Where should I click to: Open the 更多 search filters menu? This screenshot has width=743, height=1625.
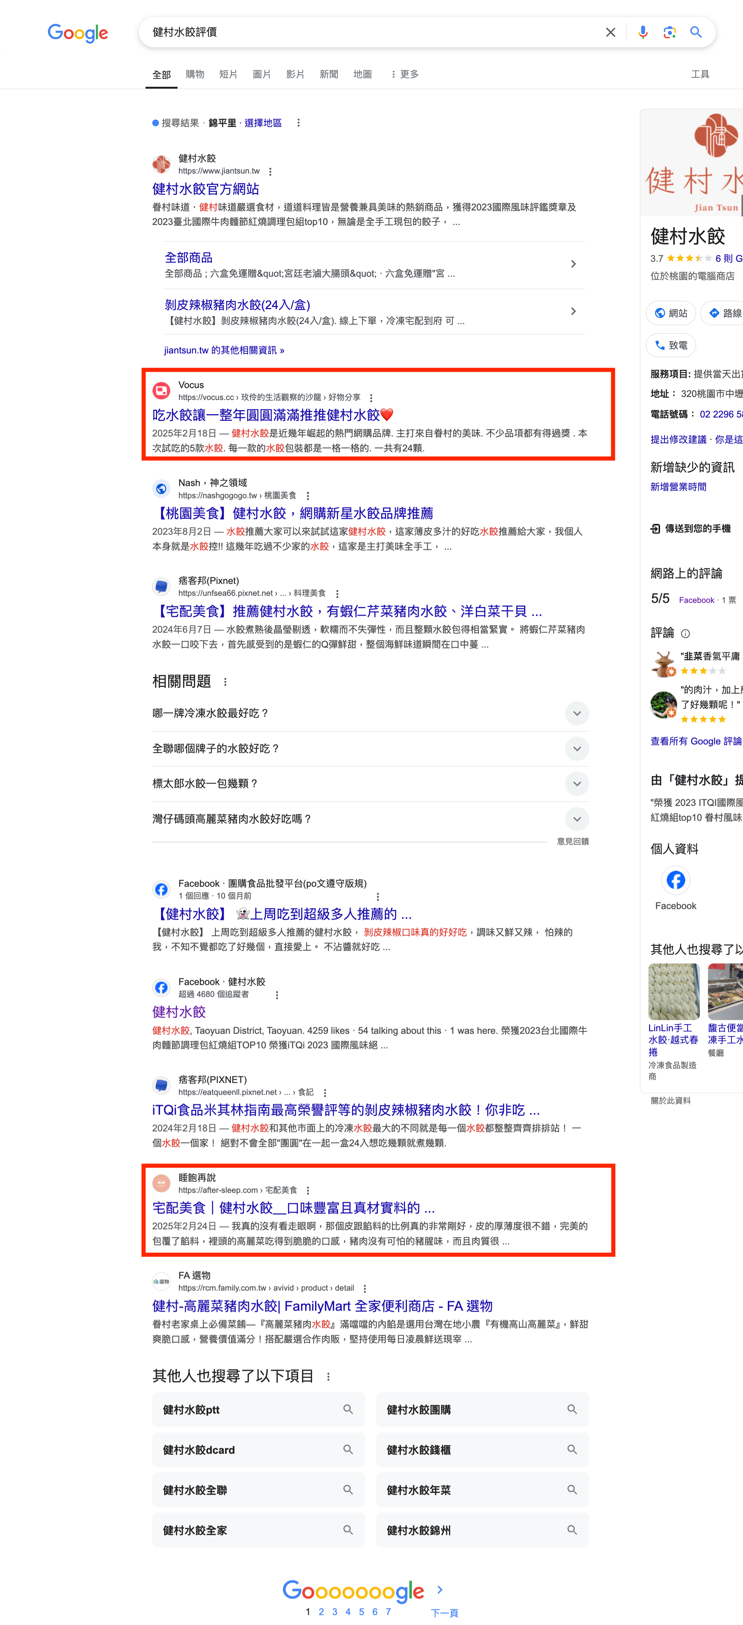pyautogui.click(x=404, y=74)
